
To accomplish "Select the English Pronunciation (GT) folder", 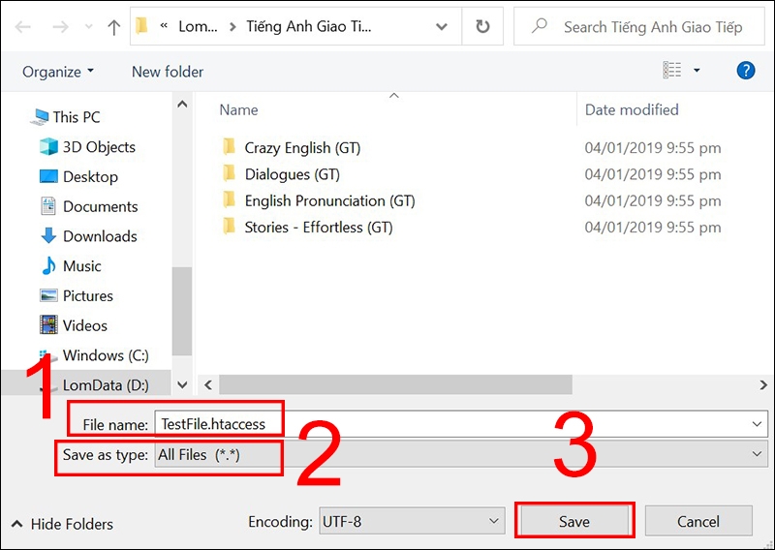I will pyautogui.click(x=329, y=200).
